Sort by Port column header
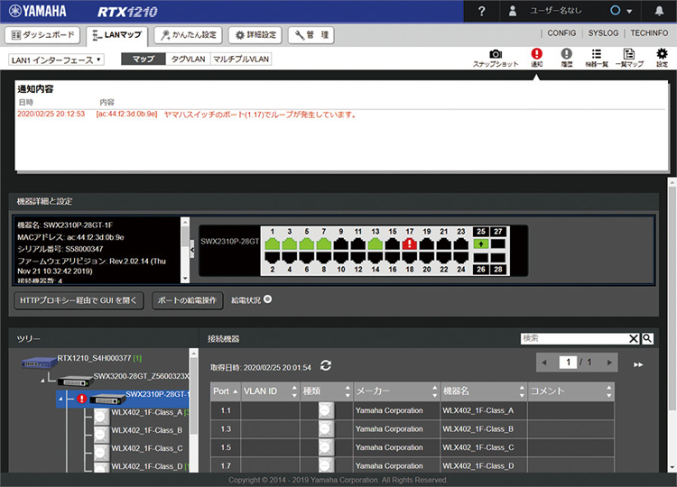The width and height of the screenshot is (677, 487). [226, 391]
